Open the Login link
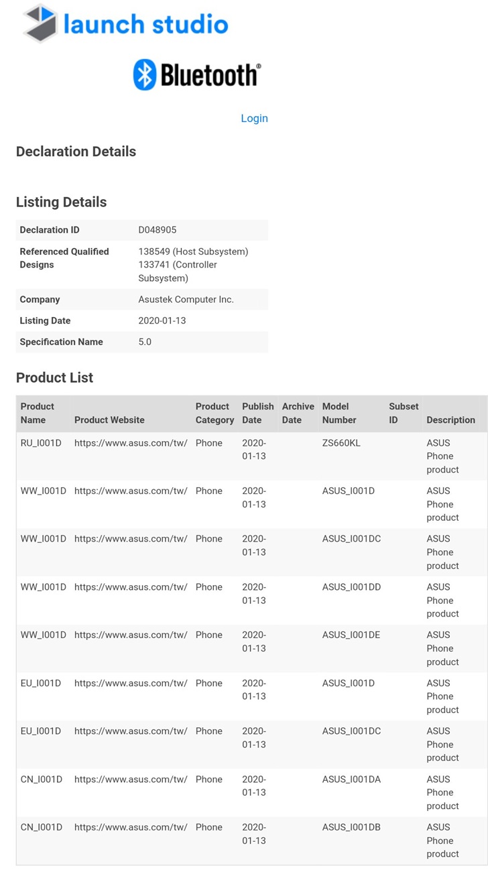 pyautogui.click(x=254, y=119)
